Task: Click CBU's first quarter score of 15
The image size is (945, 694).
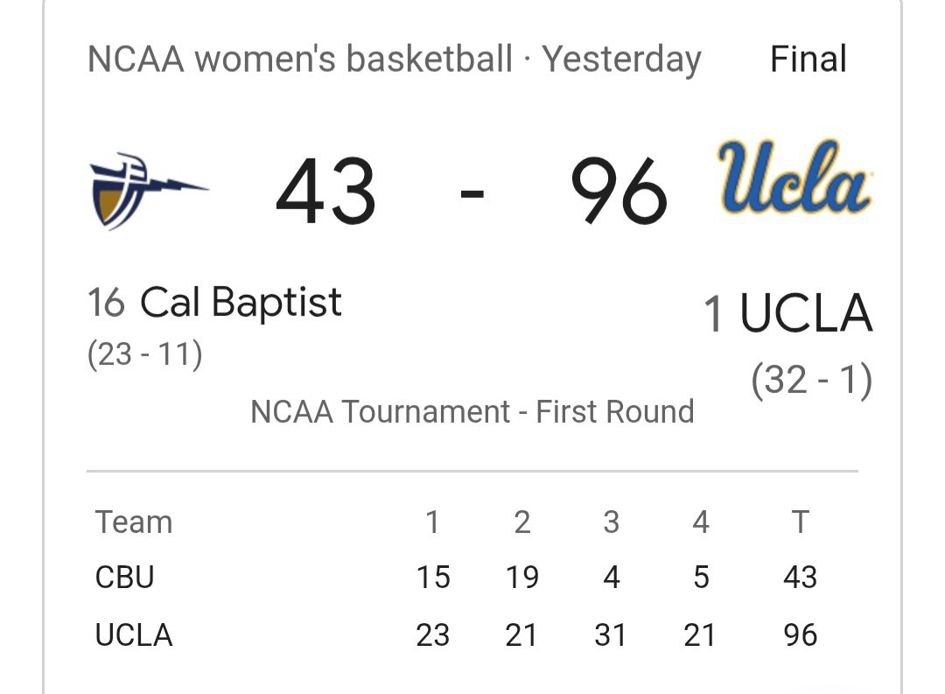Action: [x=433, y=578]
